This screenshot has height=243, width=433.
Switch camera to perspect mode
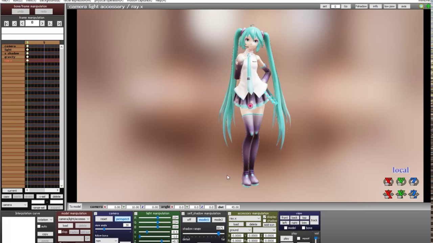(122, 219)
